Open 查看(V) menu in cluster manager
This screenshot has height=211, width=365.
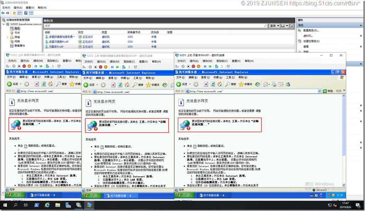point(30,8)
